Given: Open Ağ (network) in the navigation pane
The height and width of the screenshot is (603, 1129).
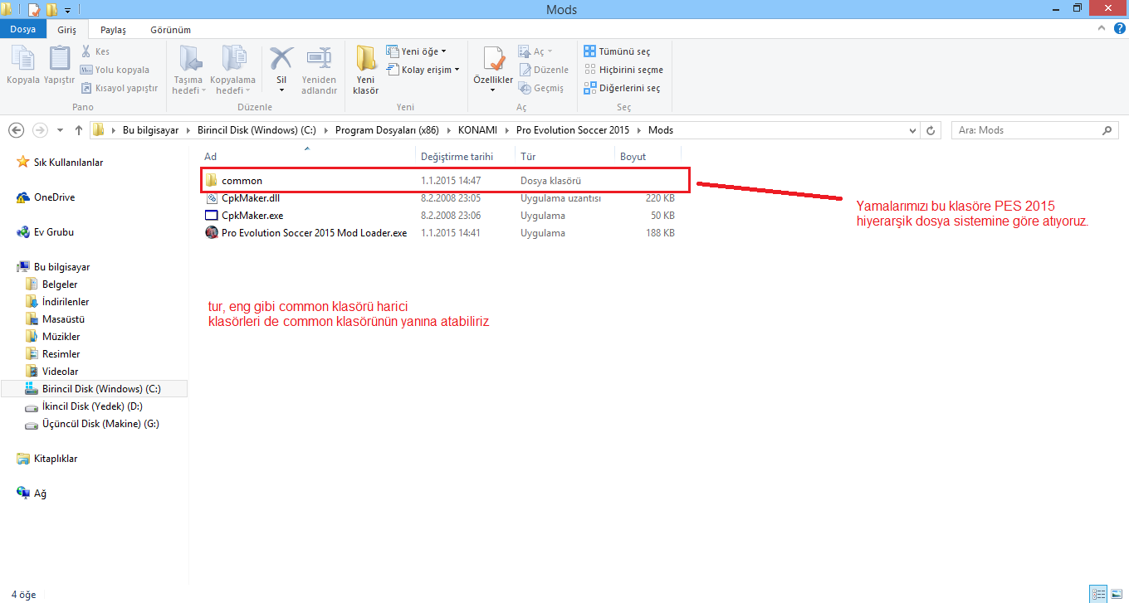Looking at the screenshot, I should (x=32, y=494).
